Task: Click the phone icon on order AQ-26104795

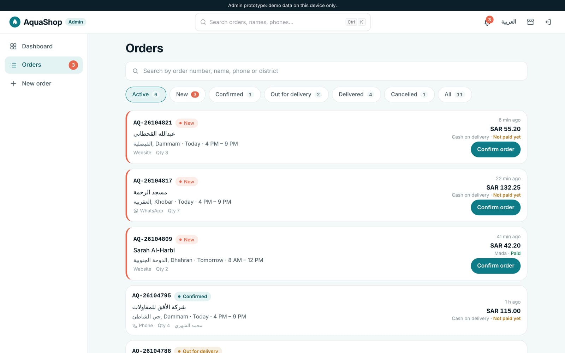Action: pos(135,326)
